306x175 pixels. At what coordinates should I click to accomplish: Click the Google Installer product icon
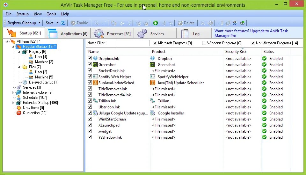(153, 113)
